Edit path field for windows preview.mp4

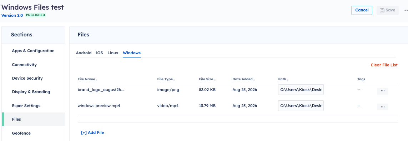click(x=301, y=106)
